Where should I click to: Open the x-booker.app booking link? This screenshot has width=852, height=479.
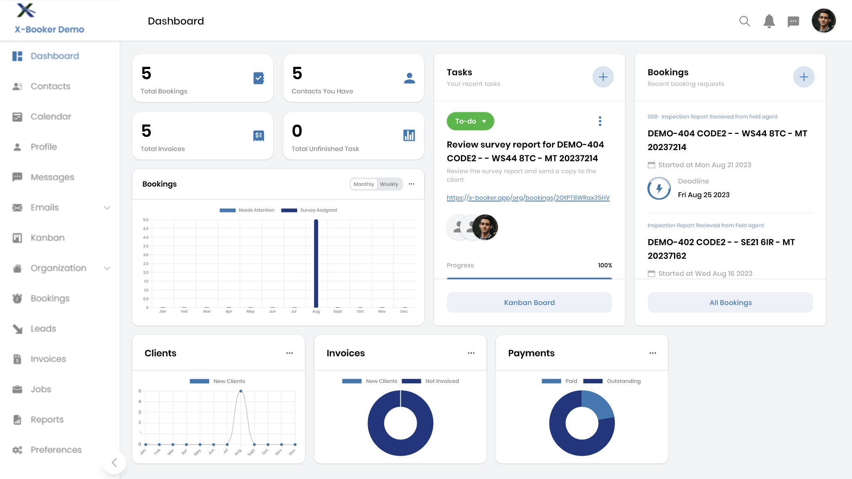coord(528,198)
